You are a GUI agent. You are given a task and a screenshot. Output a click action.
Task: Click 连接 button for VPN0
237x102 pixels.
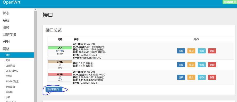pos(181,65)
